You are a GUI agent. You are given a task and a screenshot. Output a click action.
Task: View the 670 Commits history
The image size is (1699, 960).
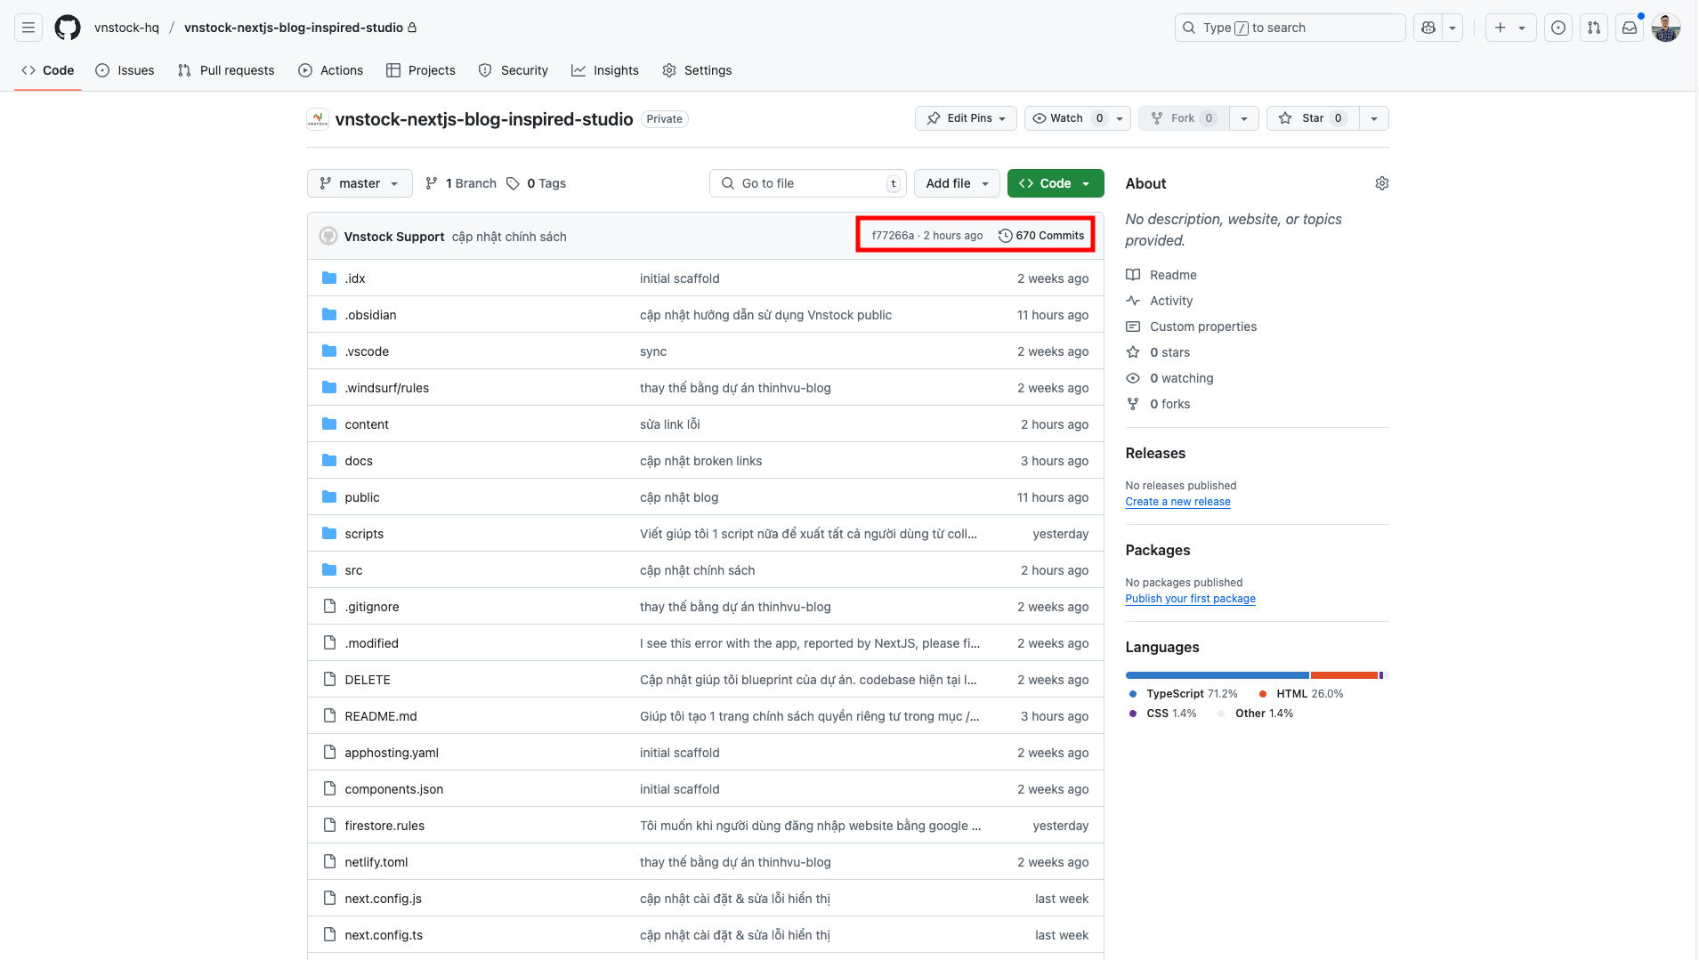(1041, 236)
